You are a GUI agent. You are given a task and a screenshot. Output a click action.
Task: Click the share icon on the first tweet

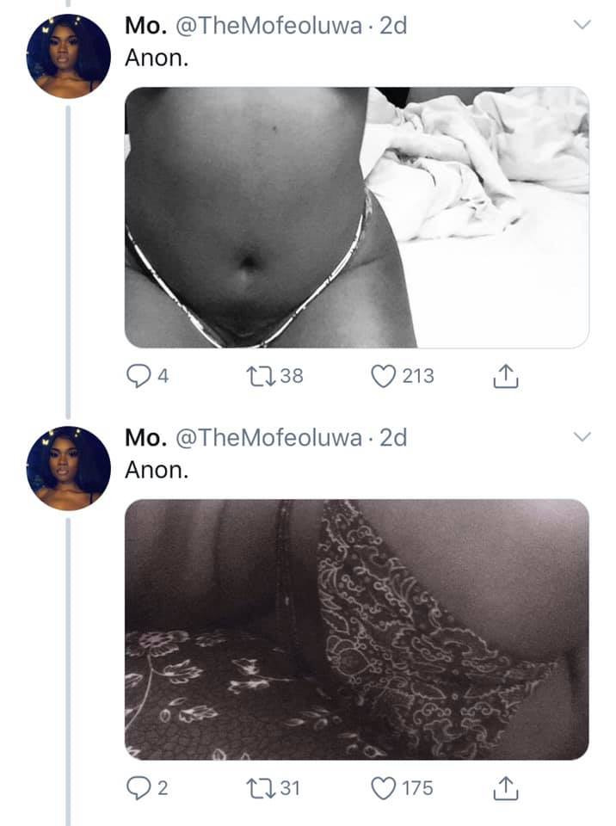[504, 374]
